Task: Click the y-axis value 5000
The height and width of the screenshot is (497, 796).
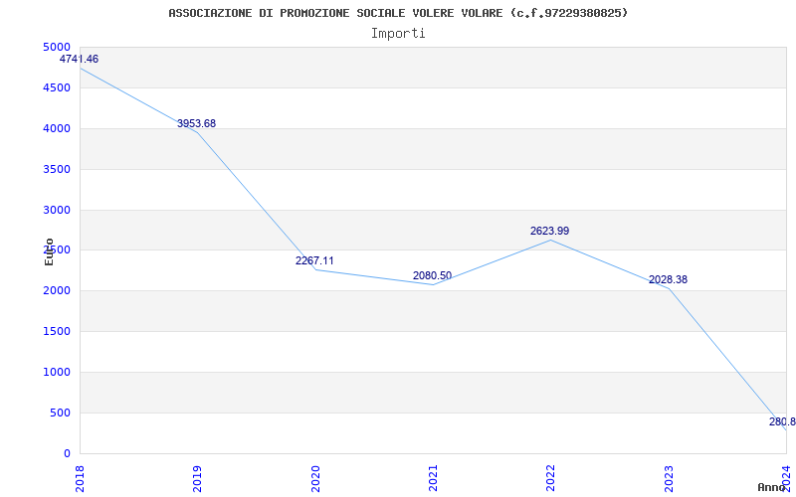Action: pyautogui.click(x=57, y=47)
